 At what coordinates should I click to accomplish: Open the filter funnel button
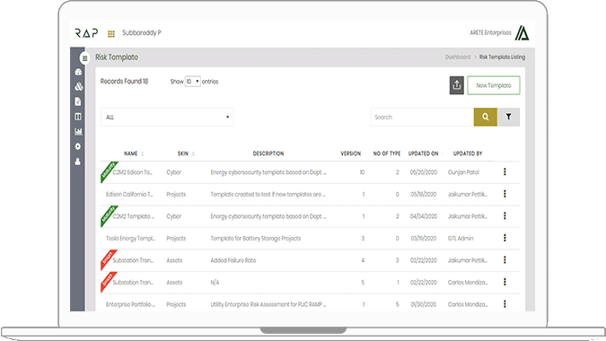point(509,117)
